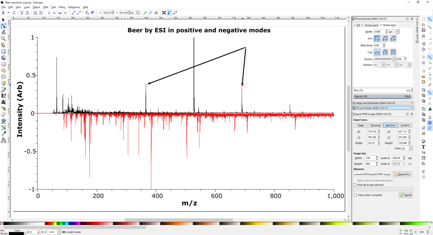Switch to the Fill tab
Viewport: 433px width, 235px height.
pos(357,25)
